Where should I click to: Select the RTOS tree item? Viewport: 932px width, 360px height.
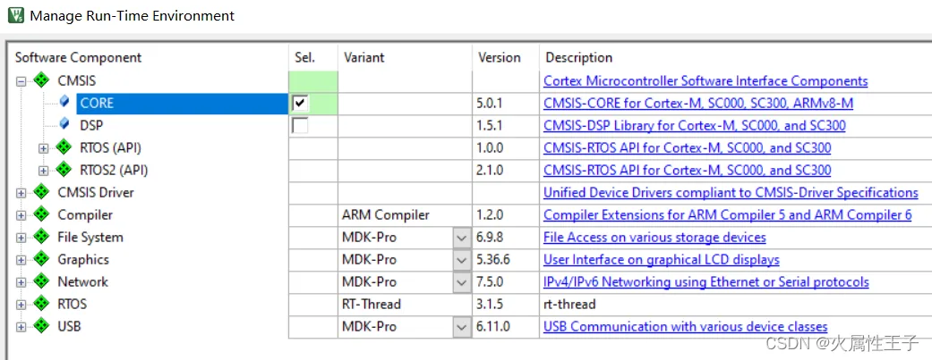point(72,304)
